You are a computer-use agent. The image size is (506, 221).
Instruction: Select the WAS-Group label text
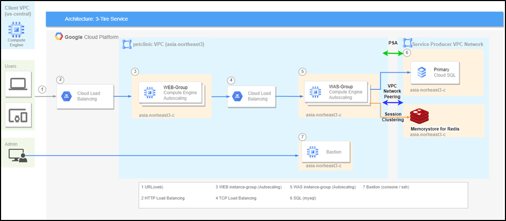pyautogui.click(x=341, y=87)
